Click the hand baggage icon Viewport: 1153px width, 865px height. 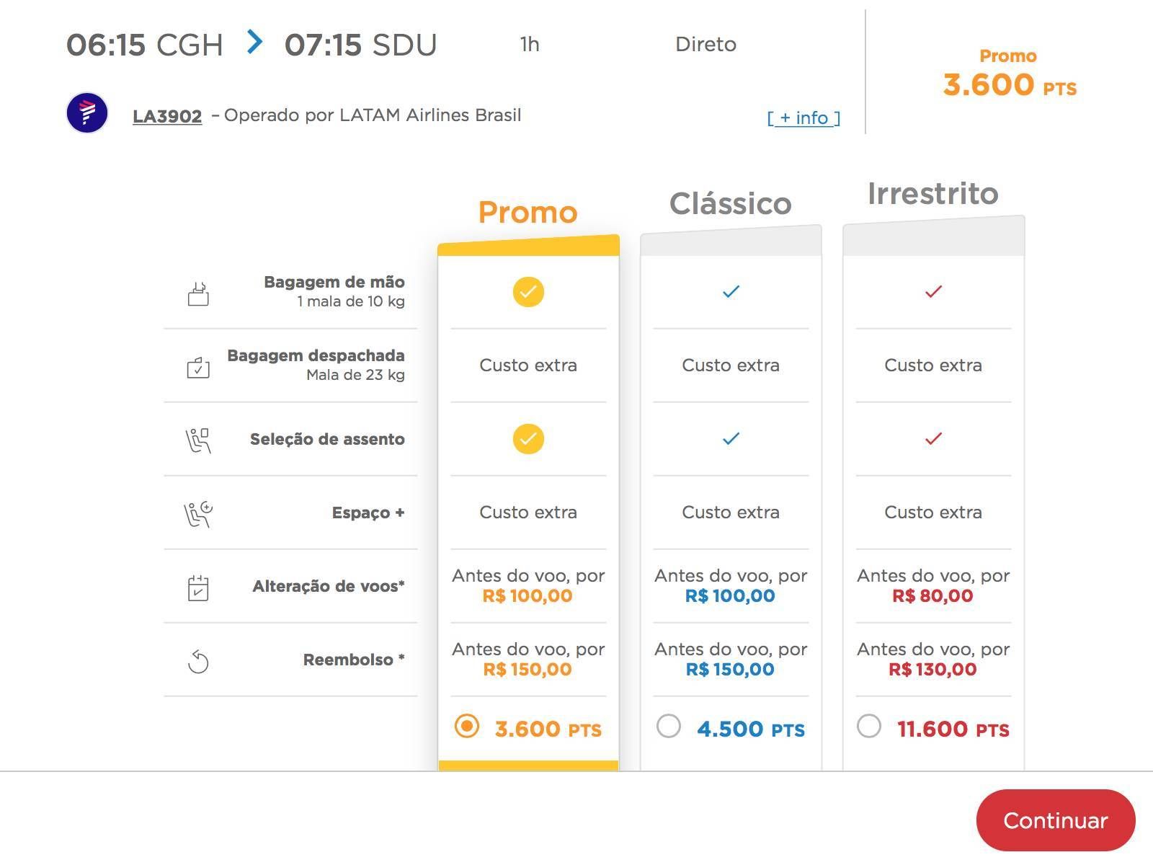click(198, 293)
